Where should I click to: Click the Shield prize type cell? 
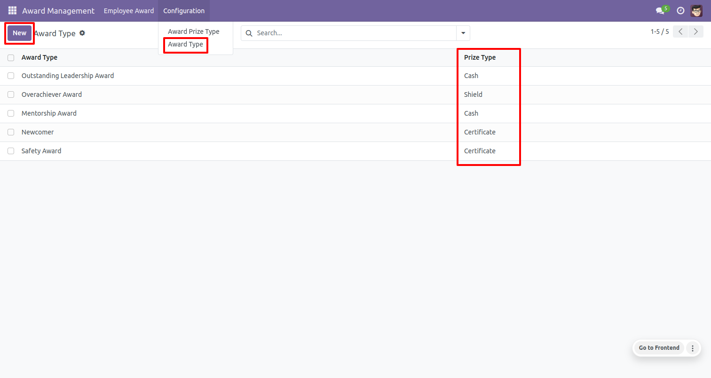coord(473,94)
